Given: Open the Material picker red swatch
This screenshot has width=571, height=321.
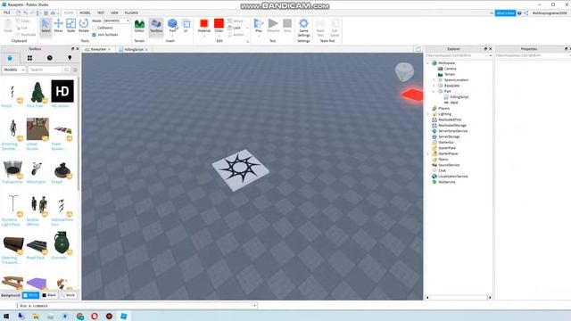Looking at the screenshot, I should [x=204, y=23].
